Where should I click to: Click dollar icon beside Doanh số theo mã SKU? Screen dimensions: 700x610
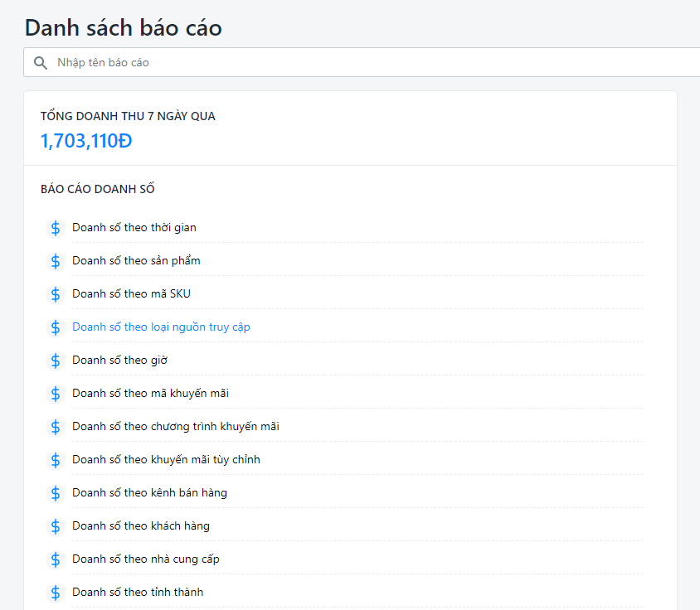[56, 294]
